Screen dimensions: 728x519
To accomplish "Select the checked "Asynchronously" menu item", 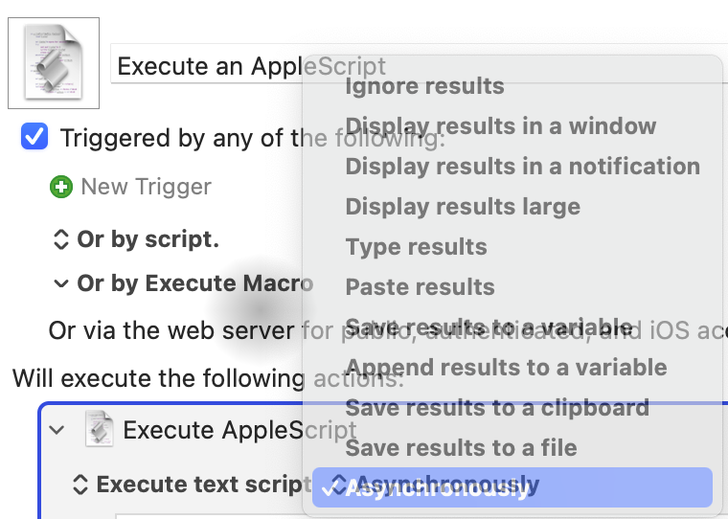I will (512, 487).
